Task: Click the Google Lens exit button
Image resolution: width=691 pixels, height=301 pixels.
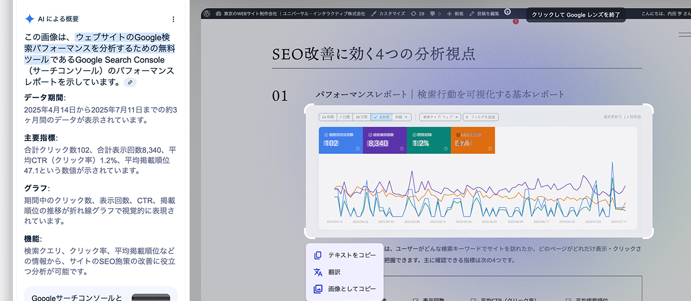Action: pyautogui.click(x=576, y=15)
